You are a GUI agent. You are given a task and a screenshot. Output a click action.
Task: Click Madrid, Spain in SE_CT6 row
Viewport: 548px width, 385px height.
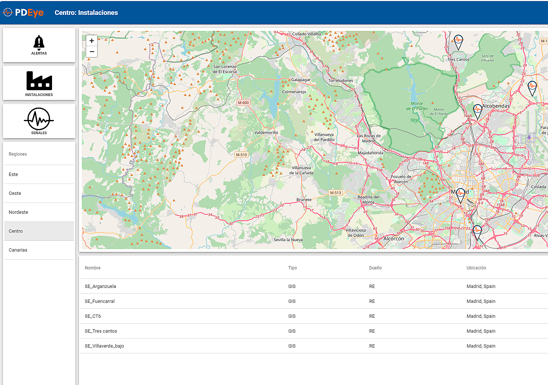481,316
